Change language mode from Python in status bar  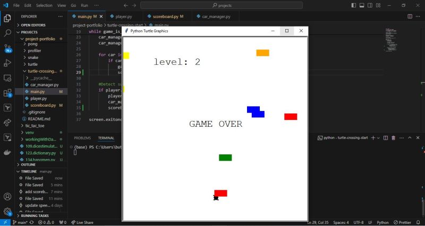coord(382,222)
